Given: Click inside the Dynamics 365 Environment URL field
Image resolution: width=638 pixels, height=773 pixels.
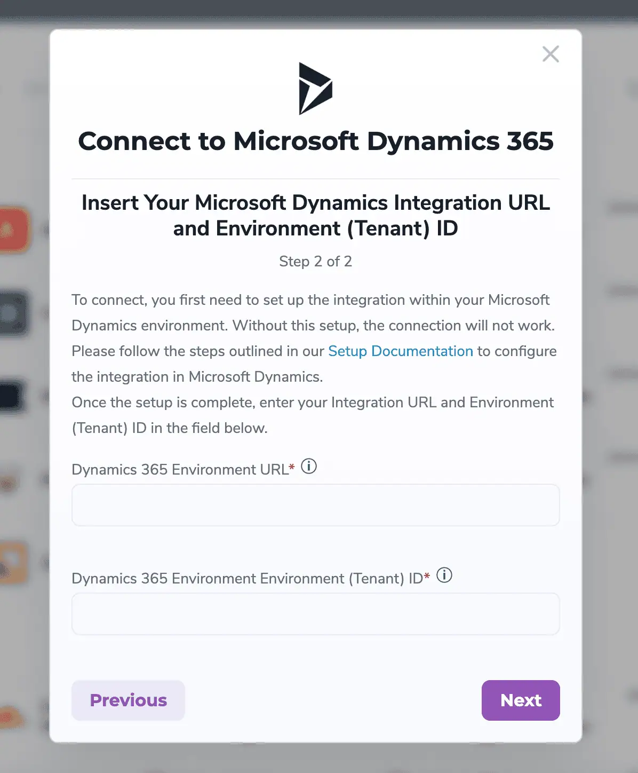Looking at the screenshot, I should point(316,505).
